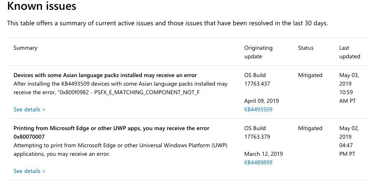This screenshot has width=384, height=186.
Task: Select the Edge UWP printing error title
Action: pos(111,132)
